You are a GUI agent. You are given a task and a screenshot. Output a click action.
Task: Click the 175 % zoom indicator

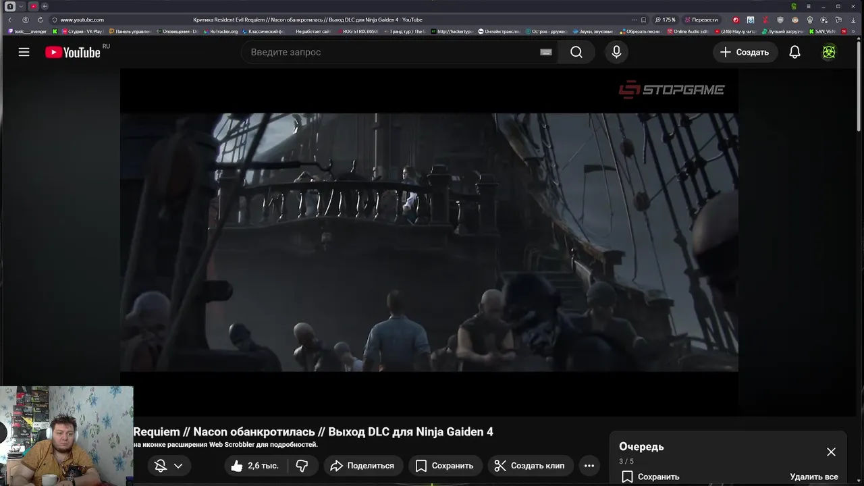665,20
